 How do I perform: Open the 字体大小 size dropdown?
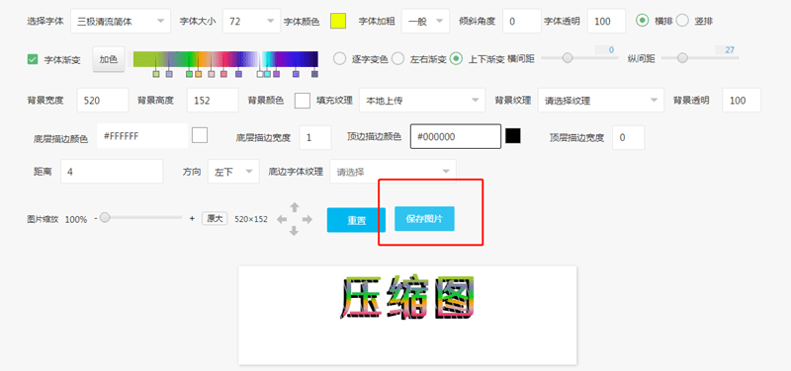(x=251, y=21)
